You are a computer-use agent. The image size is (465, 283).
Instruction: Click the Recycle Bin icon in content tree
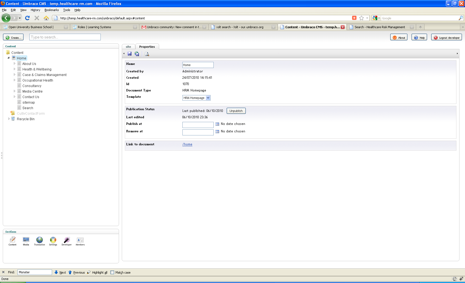[x=13, y=119]
